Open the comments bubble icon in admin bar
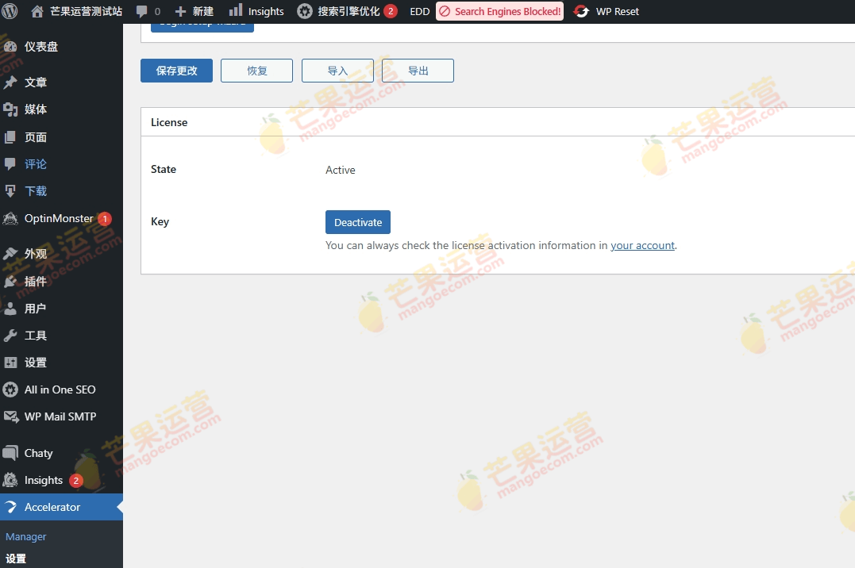Screen dimensions: 855x568 pos(142,11)
